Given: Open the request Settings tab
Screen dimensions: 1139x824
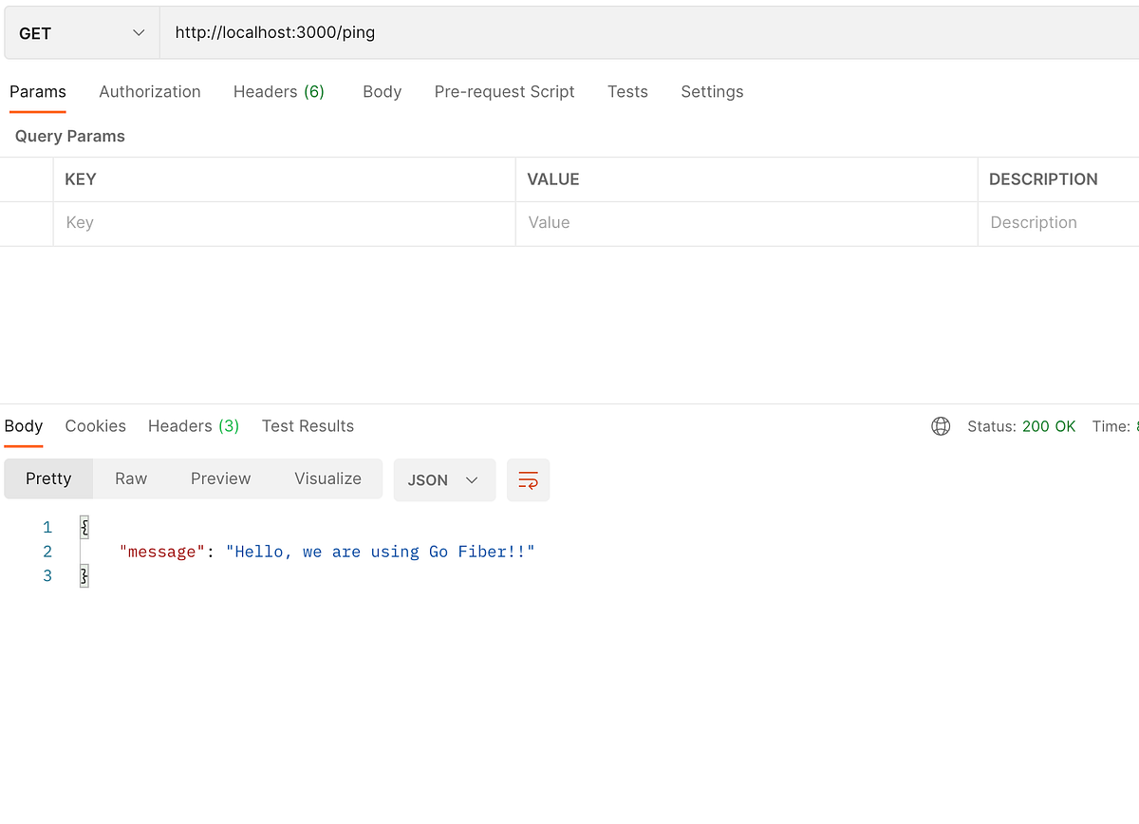Looking at the screenshot, I should point(711,91).
